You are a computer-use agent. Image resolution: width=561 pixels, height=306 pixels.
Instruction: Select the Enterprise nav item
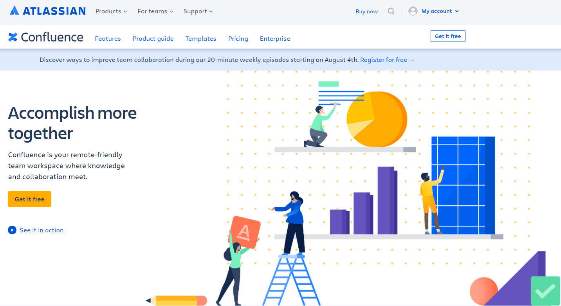[275, 38]
